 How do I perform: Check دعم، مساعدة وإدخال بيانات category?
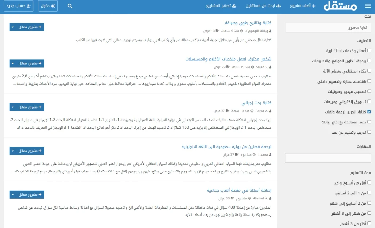(x=369, y=122)
